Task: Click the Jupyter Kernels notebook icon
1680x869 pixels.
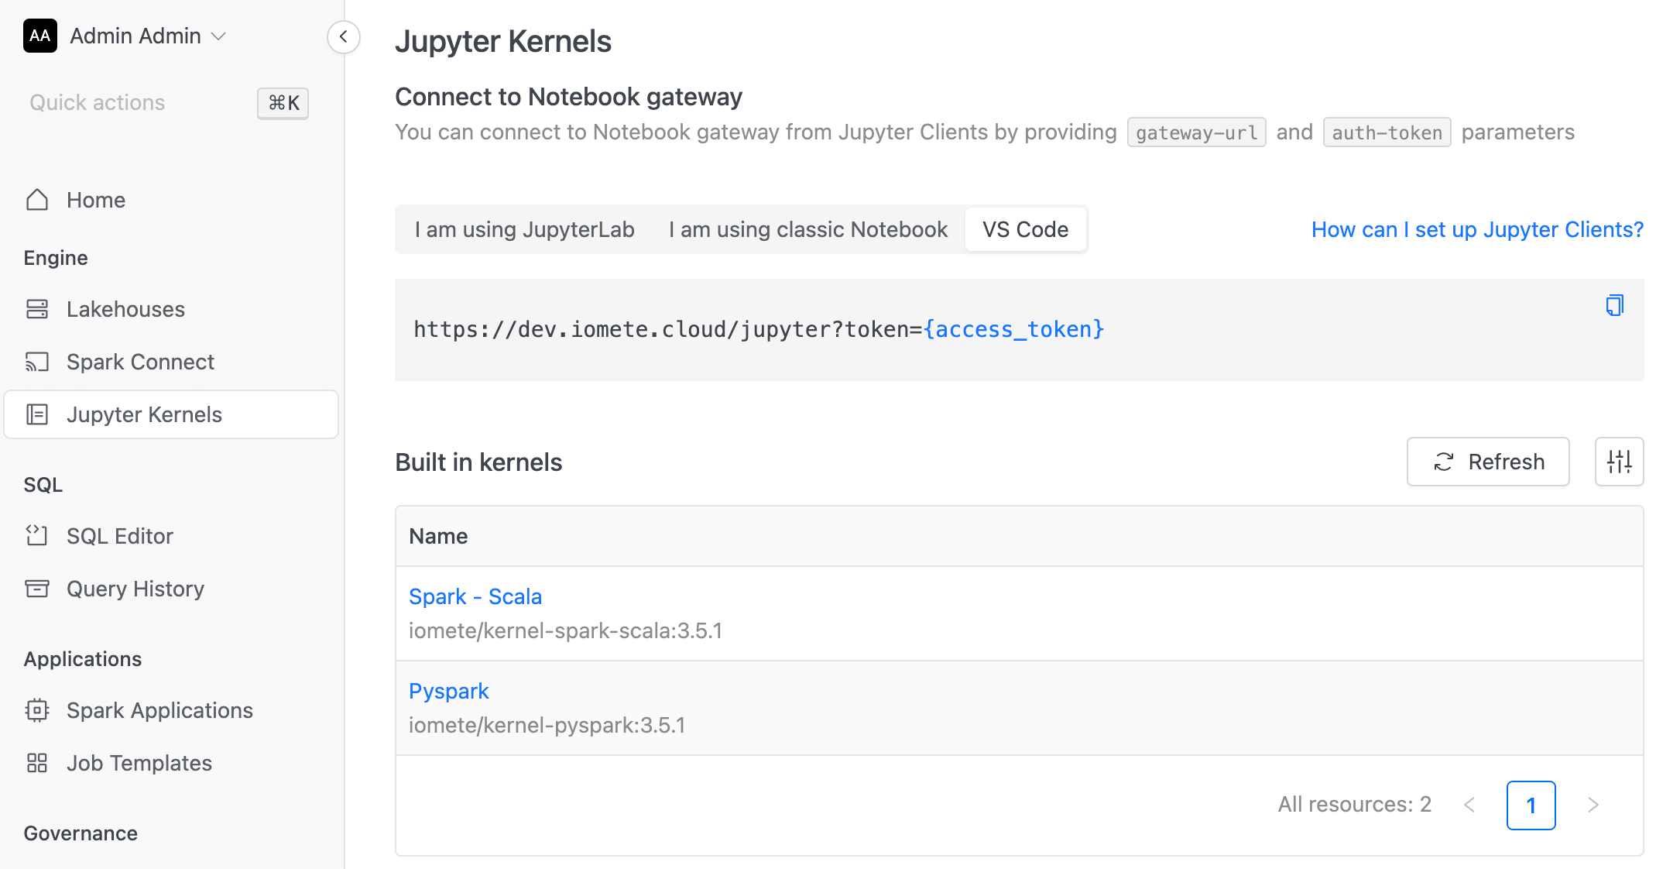Action: [x=37, y=414]
